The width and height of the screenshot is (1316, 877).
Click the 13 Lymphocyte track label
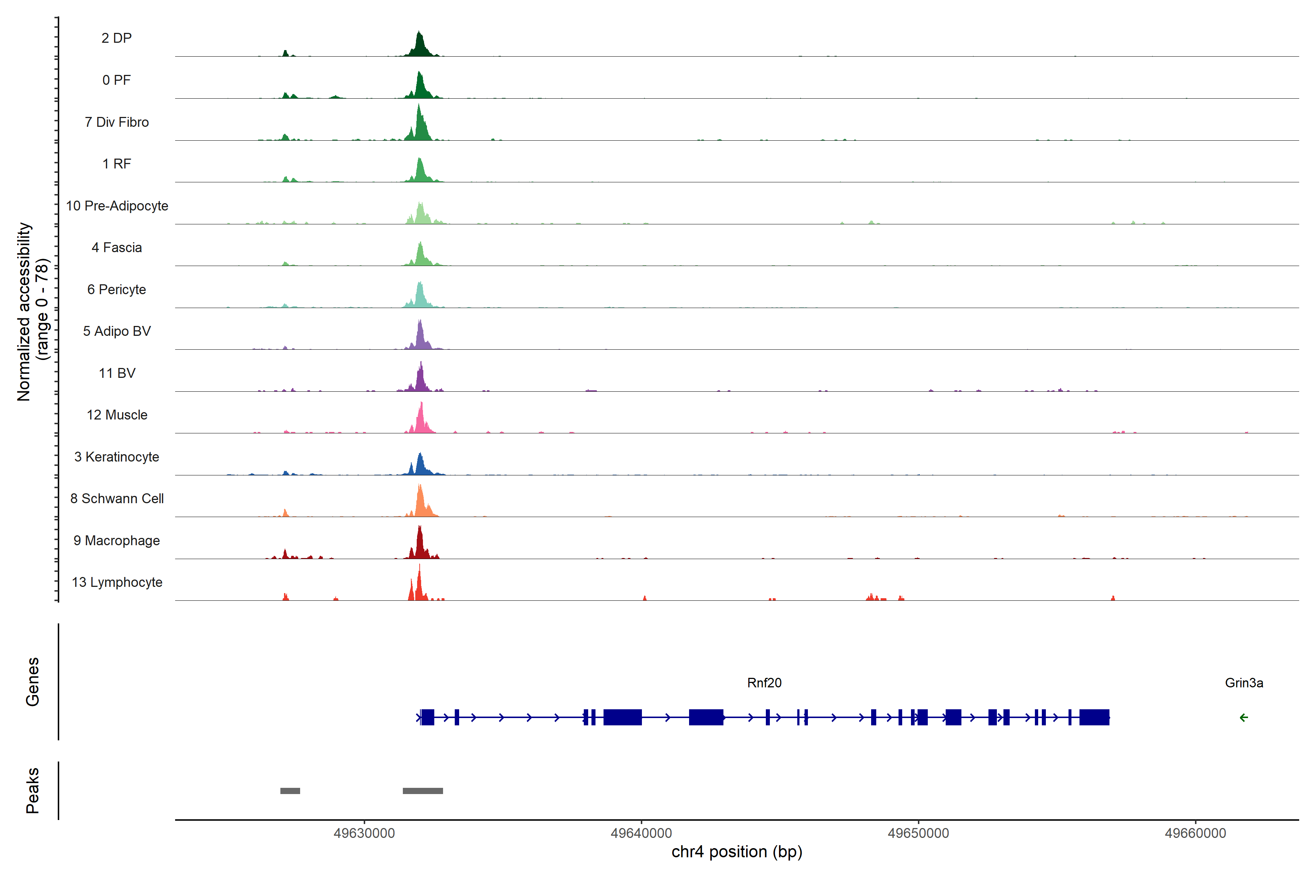[117, 582]
